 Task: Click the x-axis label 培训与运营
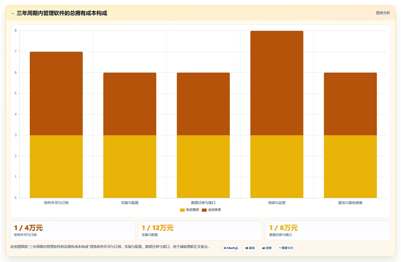tap(277, 203)
